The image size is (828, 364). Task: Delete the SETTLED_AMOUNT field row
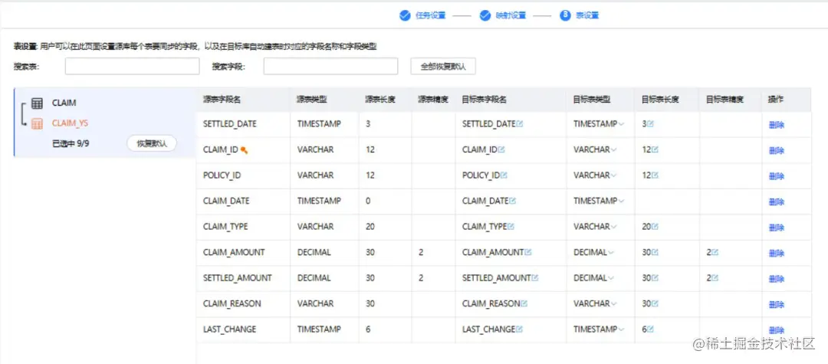click(776, 279)
